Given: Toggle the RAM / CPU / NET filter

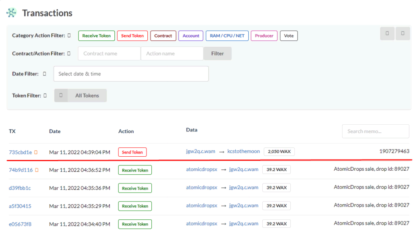Looking at the screenshot, I should pyautogui.click(x=227, y=36).
